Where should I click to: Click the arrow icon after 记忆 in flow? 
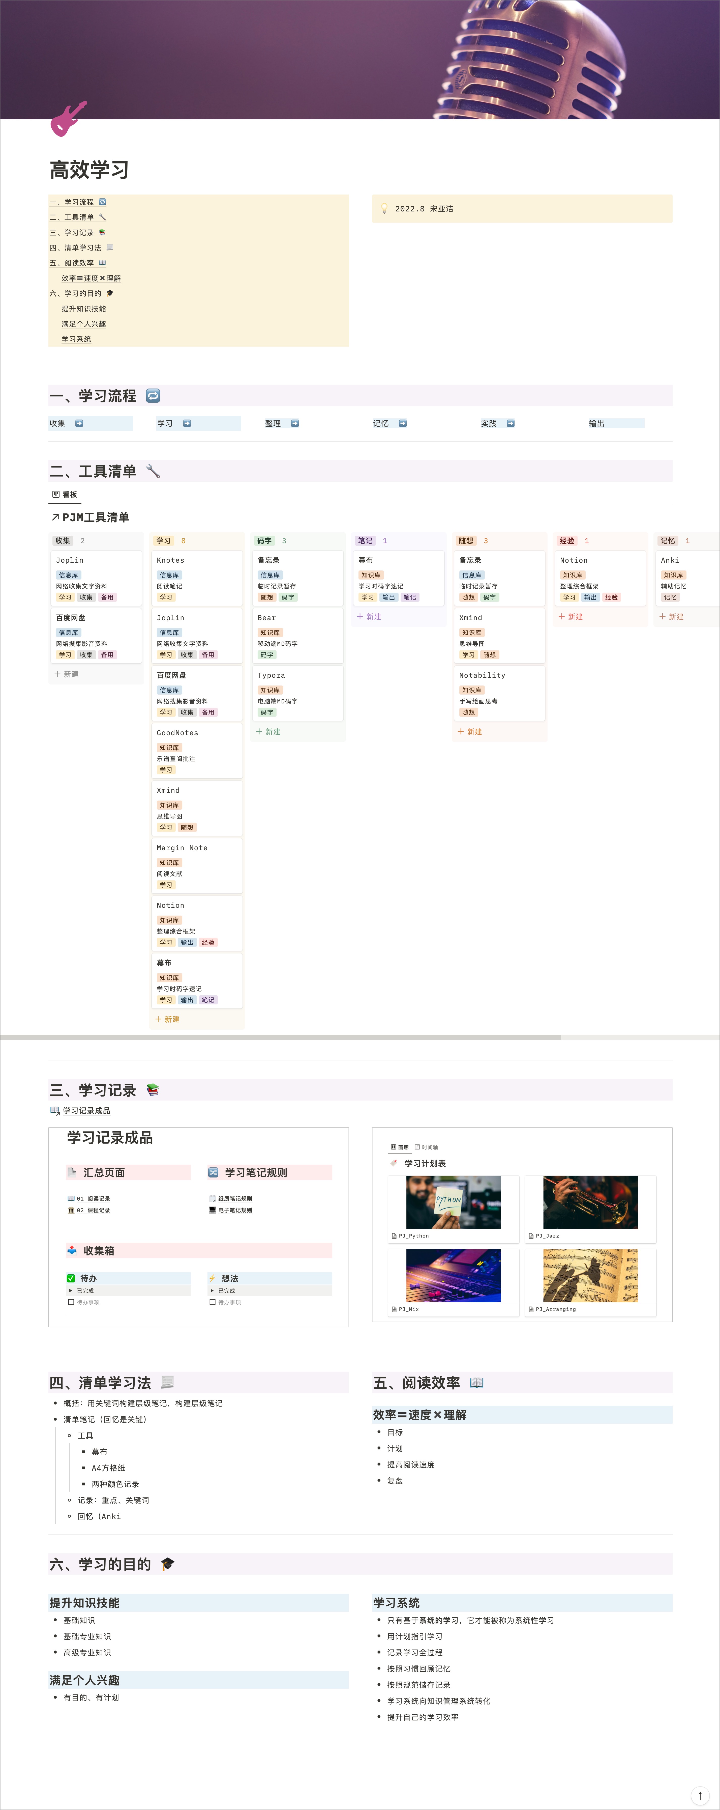pos(403,423)
